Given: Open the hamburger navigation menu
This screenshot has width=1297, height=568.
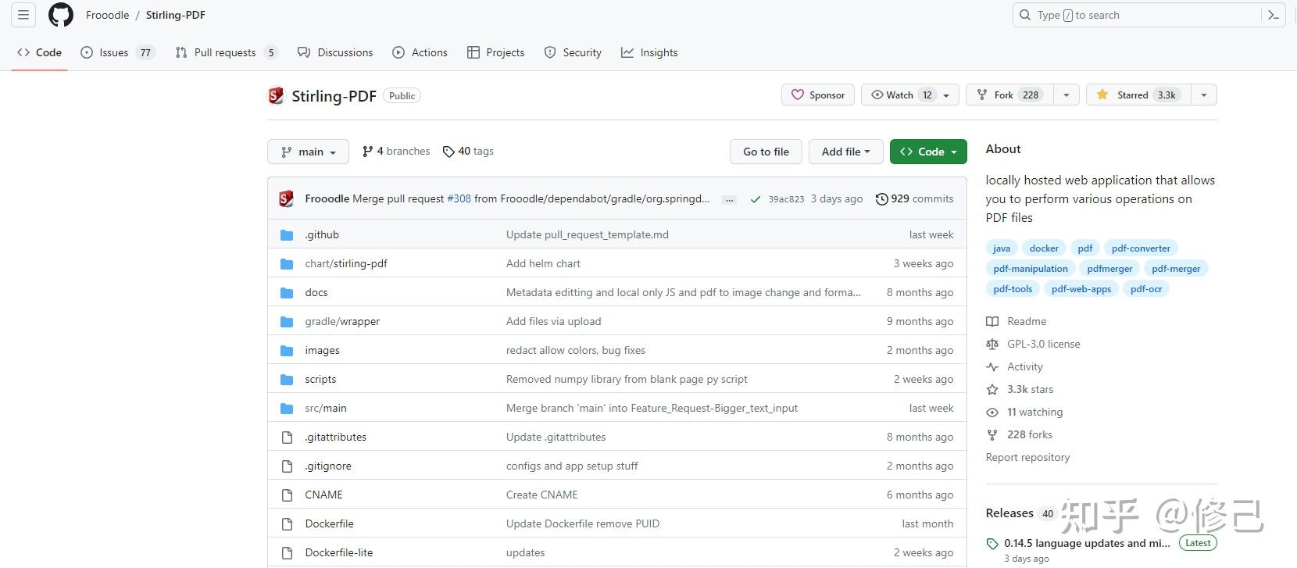Looking at the screenshot, I should [23, 15].
